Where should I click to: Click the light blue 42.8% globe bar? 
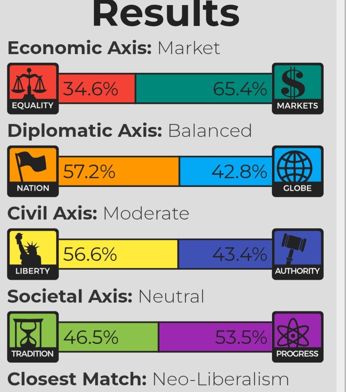225,171
